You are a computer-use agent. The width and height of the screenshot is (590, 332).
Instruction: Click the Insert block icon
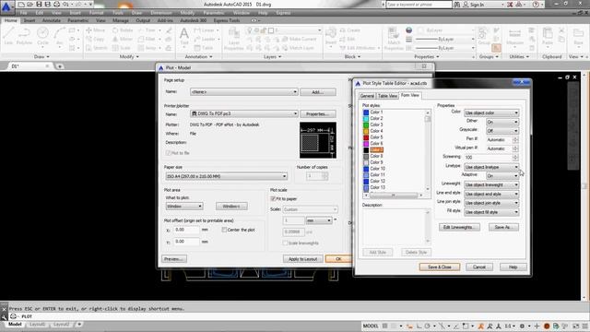[331, 36]
